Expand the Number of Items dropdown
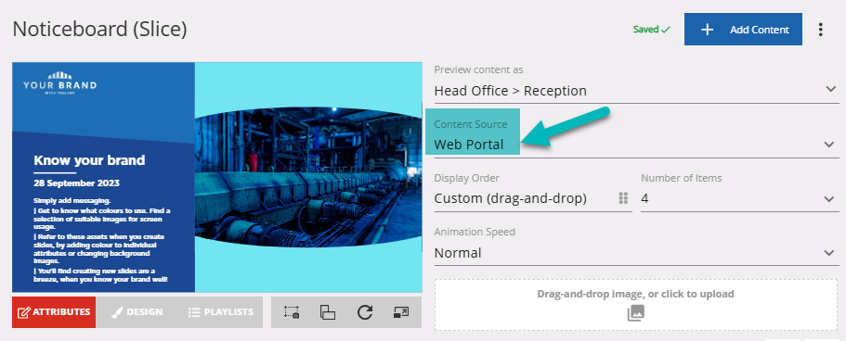The height and width of the screenshot is (341, 846). (x=740, y=198)
